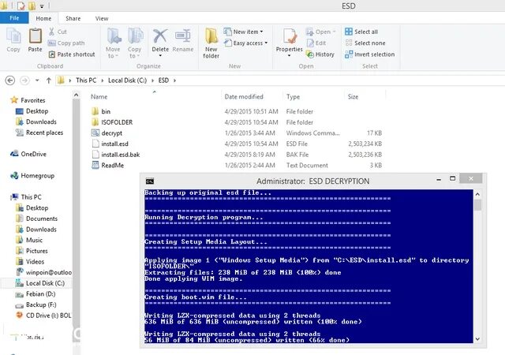
Task: Sort by the Type column header
Action: point(293,97)
